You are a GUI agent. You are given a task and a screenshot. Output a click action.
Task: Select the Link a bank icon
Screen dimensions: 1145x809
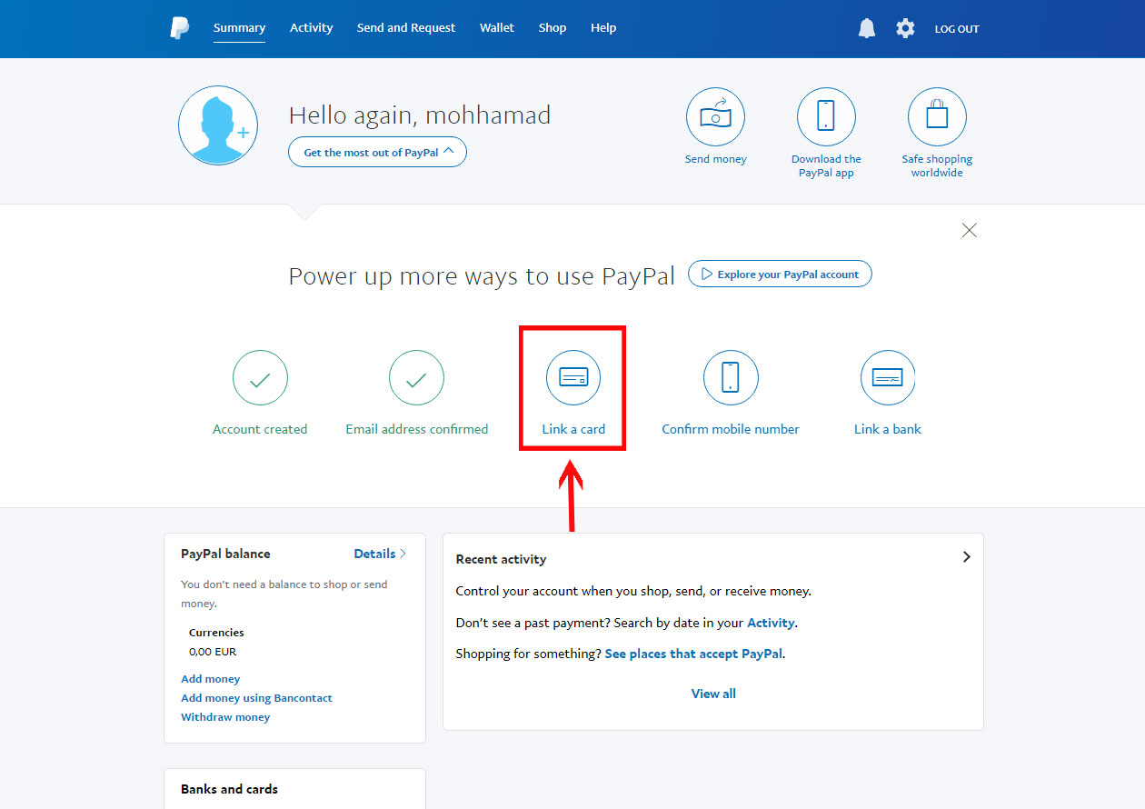click(887, 377)
